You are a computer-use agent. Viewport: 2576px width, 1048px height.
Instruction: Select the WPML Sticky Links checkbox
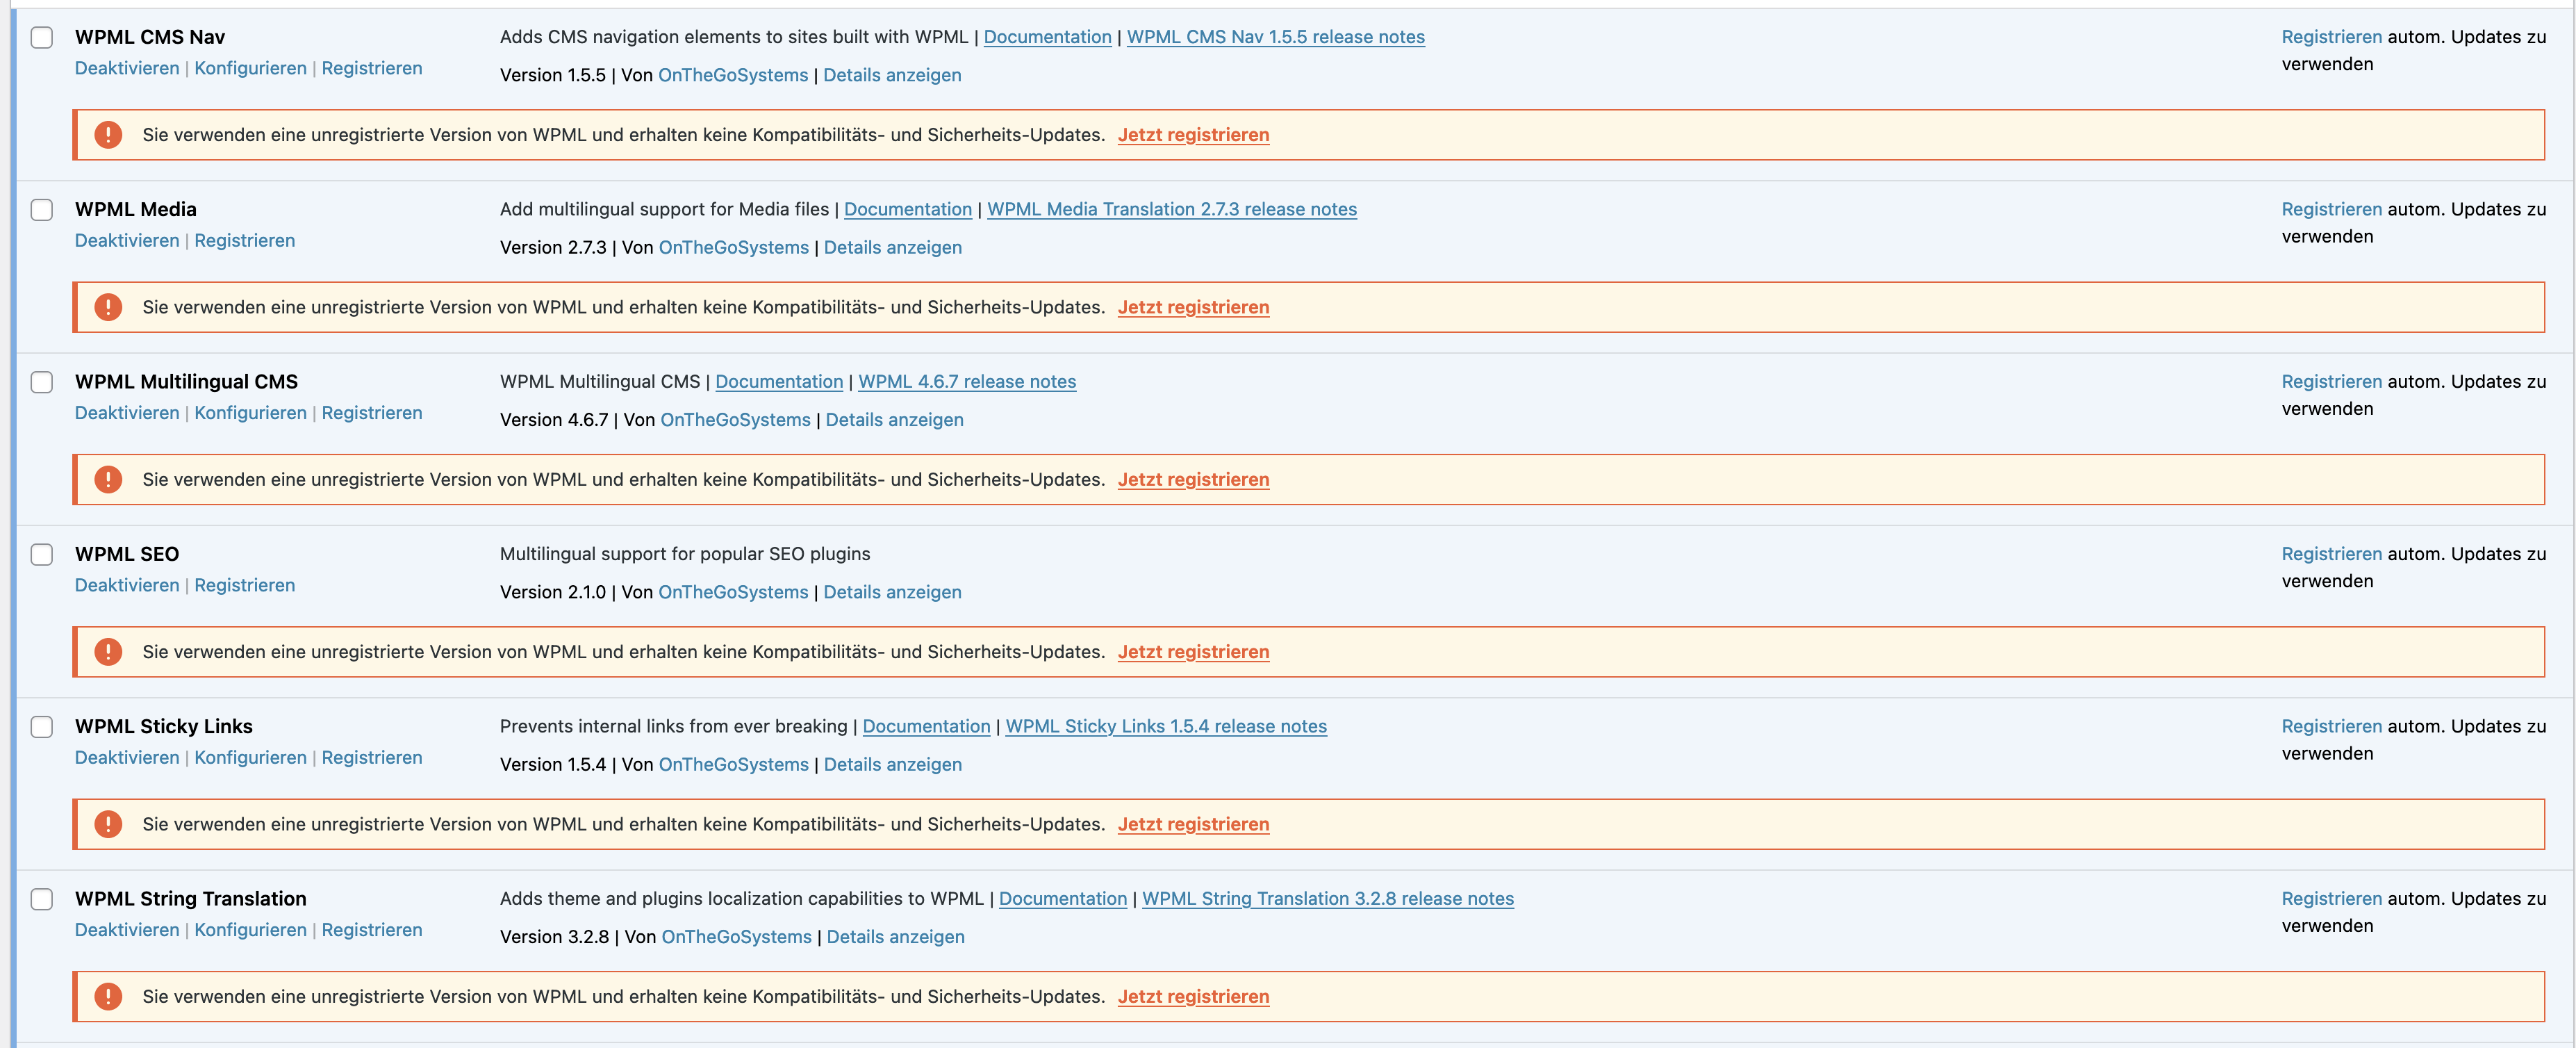tap(42, 727)
